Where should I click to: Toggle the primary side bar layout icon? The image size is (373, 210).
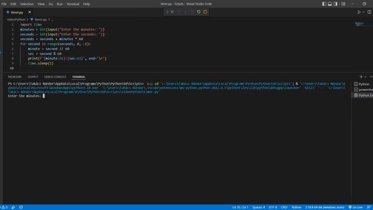pyautogui.click(x=324, y=4)
